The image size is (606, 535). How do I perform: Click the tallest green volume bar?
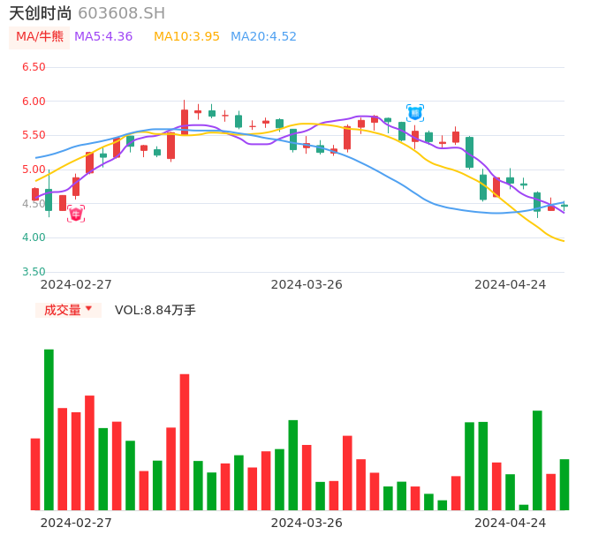pos(49,430)
